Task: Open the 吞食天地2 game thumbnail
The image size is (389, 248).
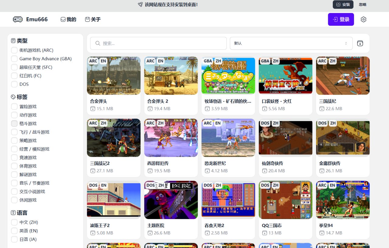Action: pyautogui.click(x=228, y=200)
